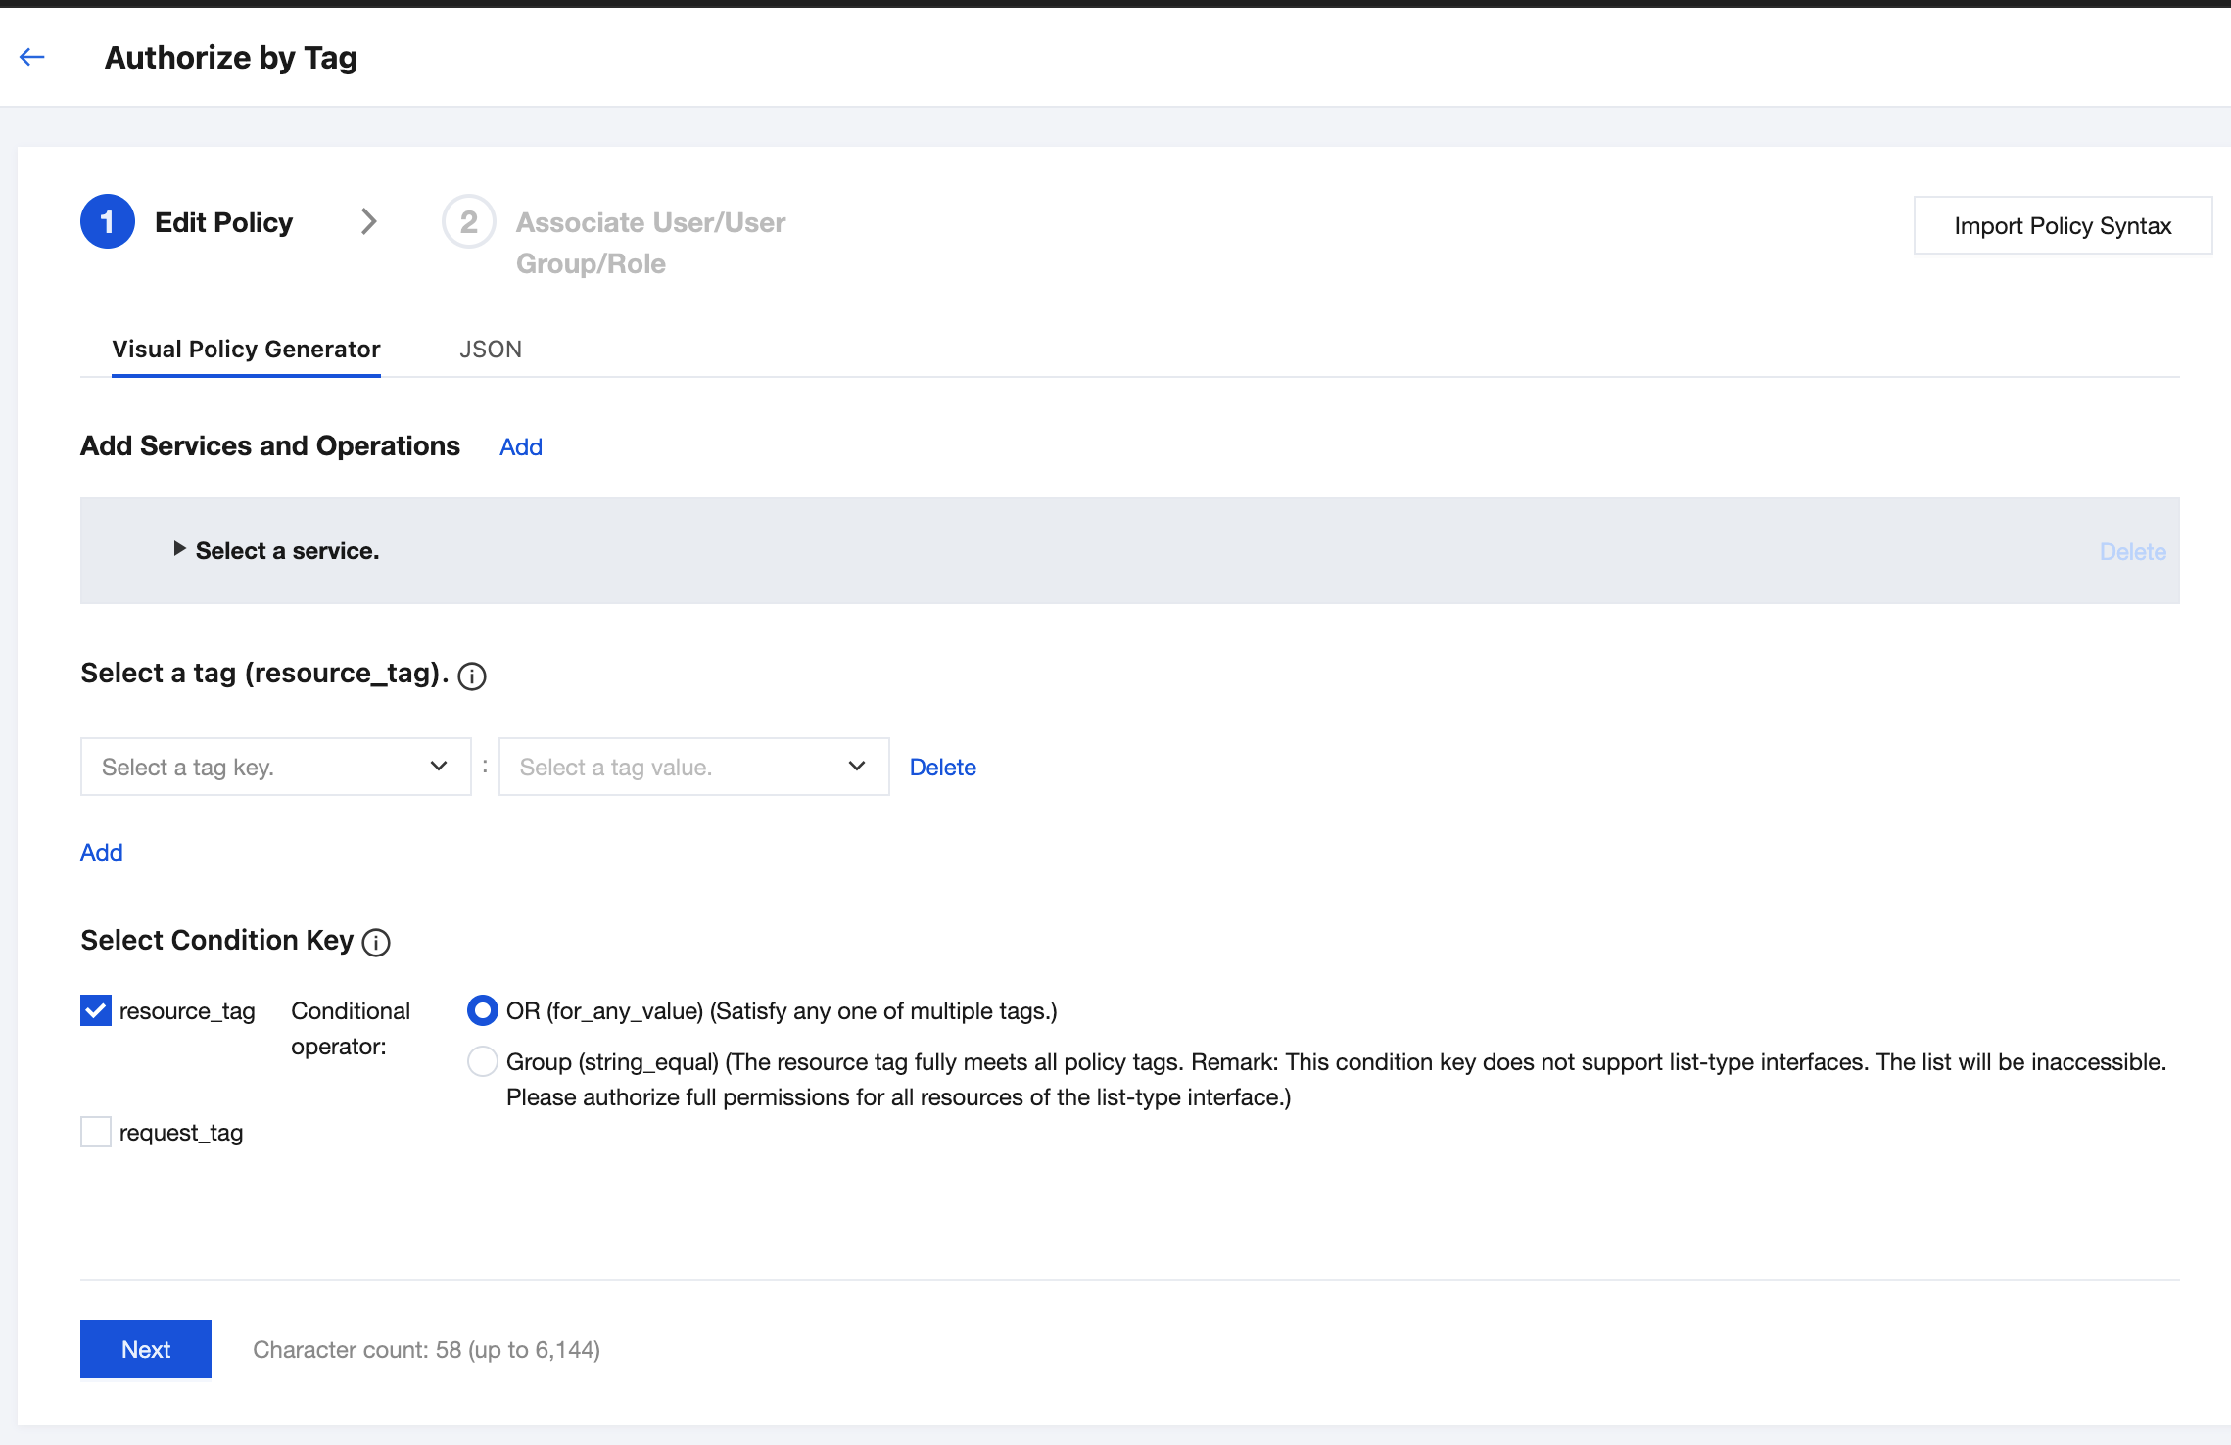Click the step 1 Edit Policy circle
Viewport: 2231px width, 1445px height.
(x=108, y=222)
